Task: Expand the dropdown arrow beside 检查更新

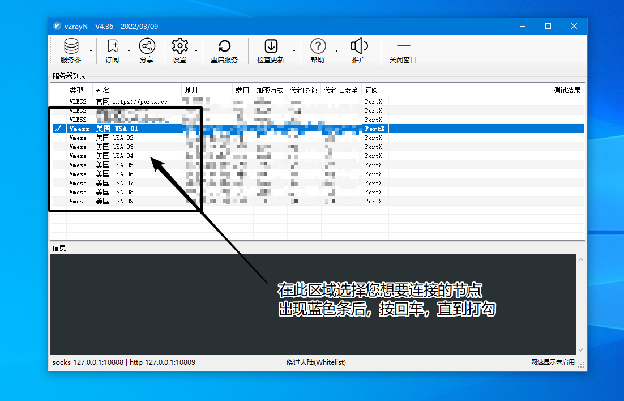Action: pyautogui.click(x=294, y=51)
